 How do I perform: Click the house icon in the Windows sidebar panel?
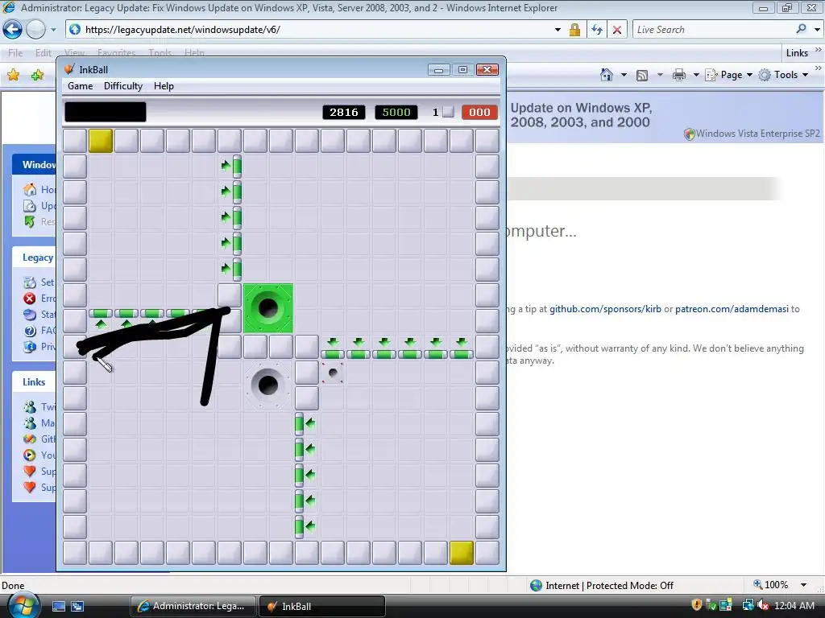tap(30, 189)
